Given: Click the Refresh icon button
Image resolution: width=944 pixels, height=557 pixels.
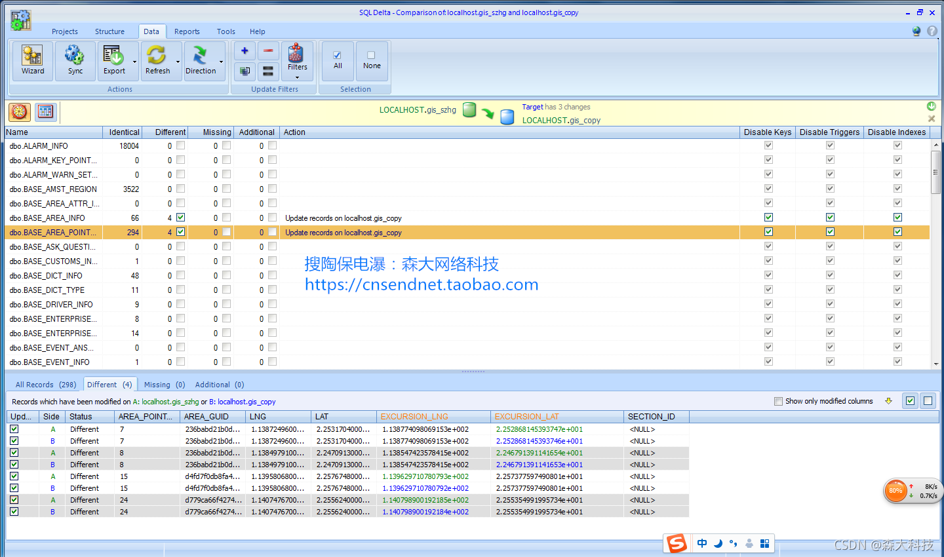Looking at the screenshot, I should click(x=157, y=61).
